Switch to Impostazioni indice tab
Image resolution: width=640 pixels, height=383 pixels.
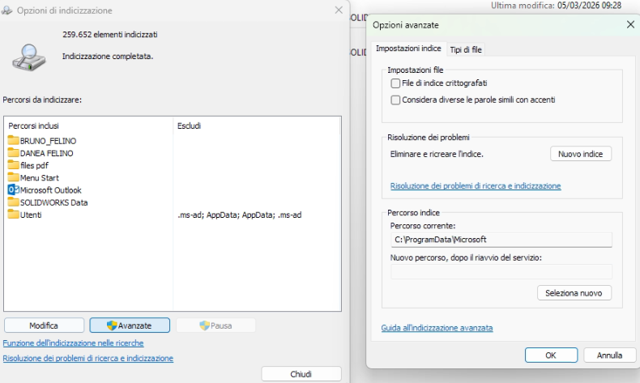[408, 49]
